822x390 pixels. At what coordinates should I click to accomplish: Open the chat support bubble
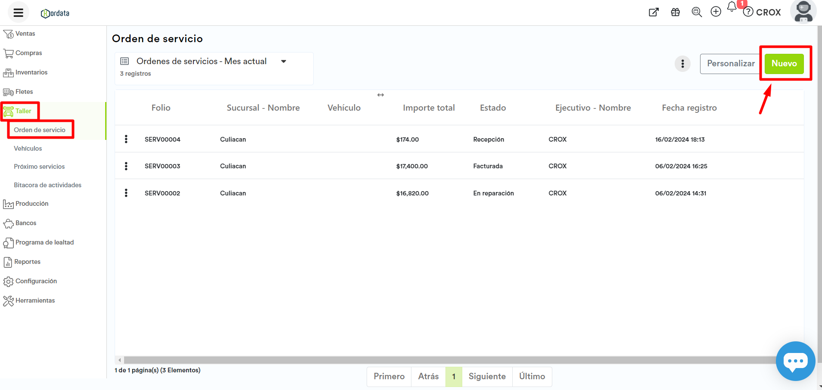click(x=795, y=361)
